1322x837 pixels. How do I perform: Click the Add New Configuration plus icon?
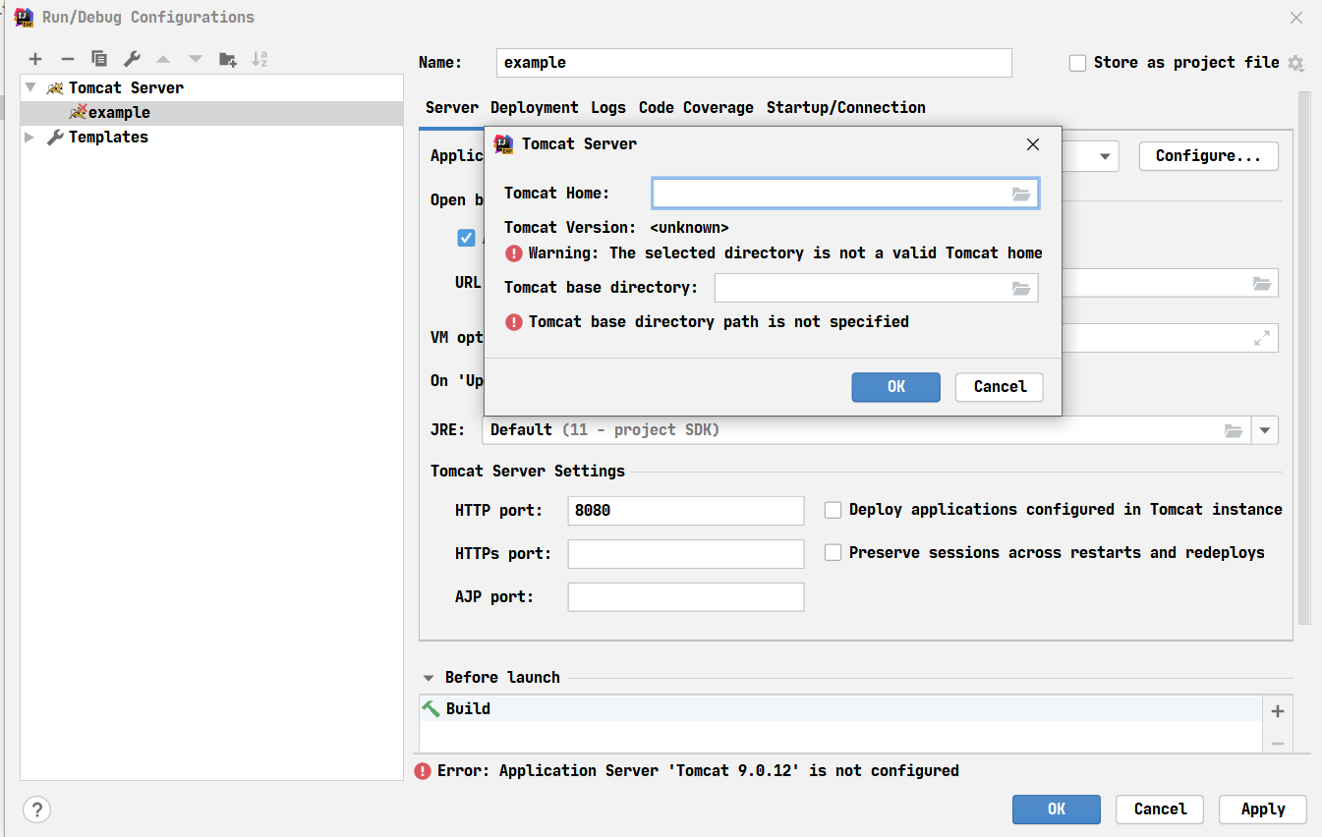click(x=35, y=59)
